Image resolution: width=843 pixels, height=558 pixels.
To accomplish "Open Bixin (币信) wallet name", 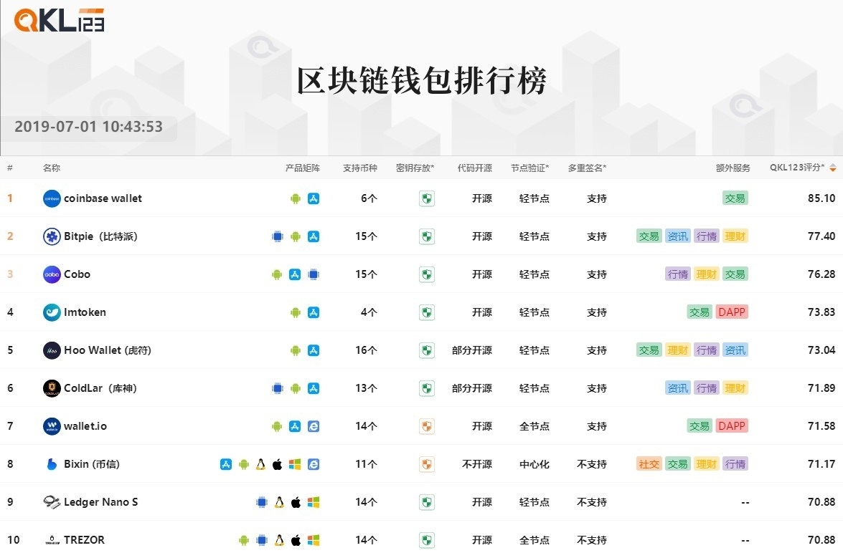I will pos(92,464).
